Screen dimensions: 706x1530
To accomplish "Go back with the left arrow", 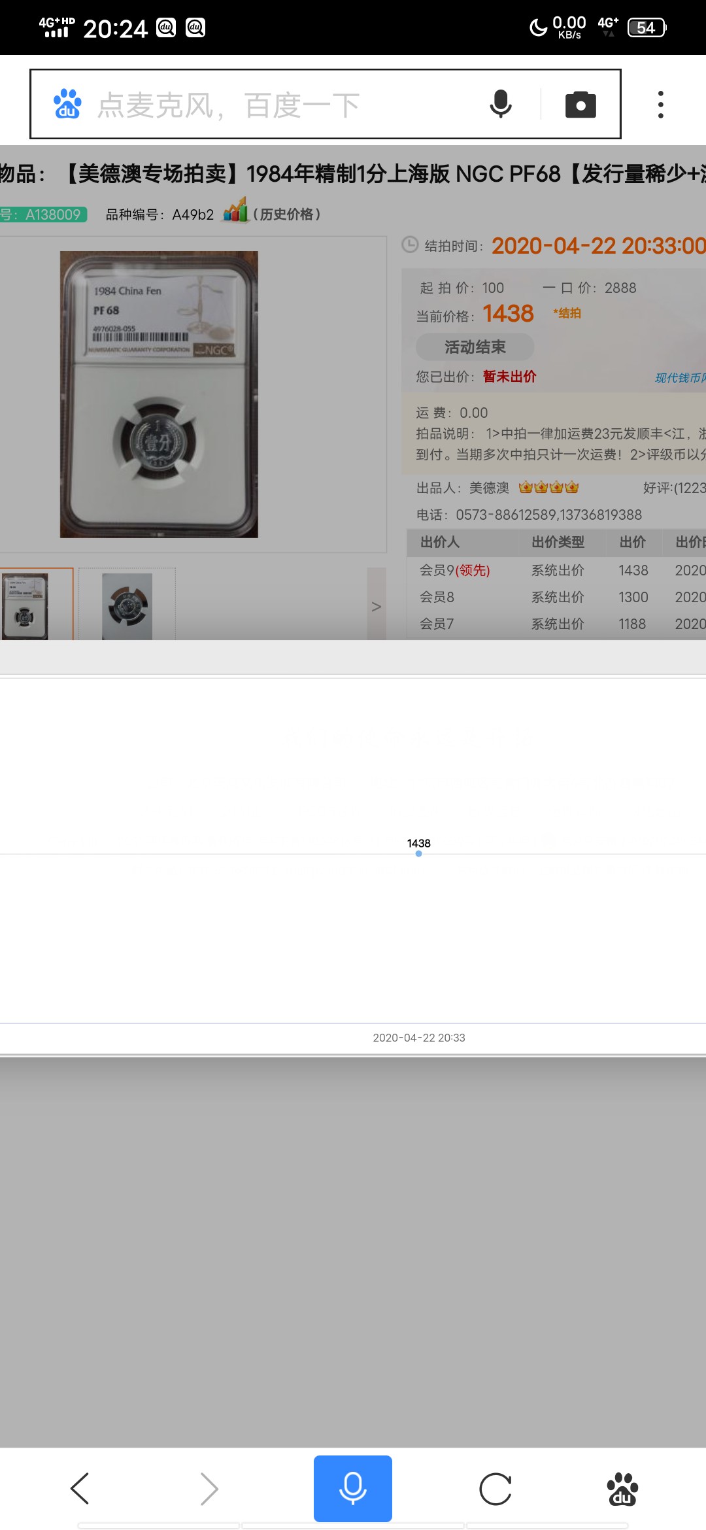I will (x=80, y=1489).
